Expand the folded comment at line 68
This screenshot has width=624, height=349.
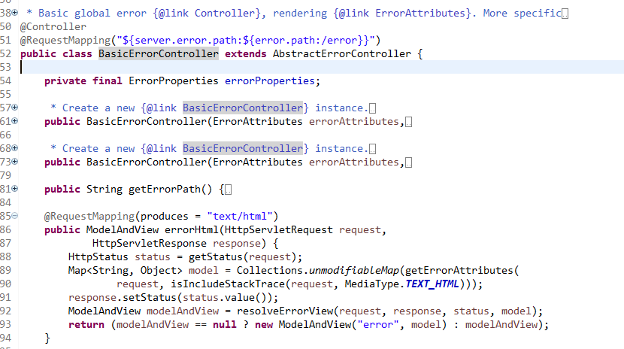[15, 148]
